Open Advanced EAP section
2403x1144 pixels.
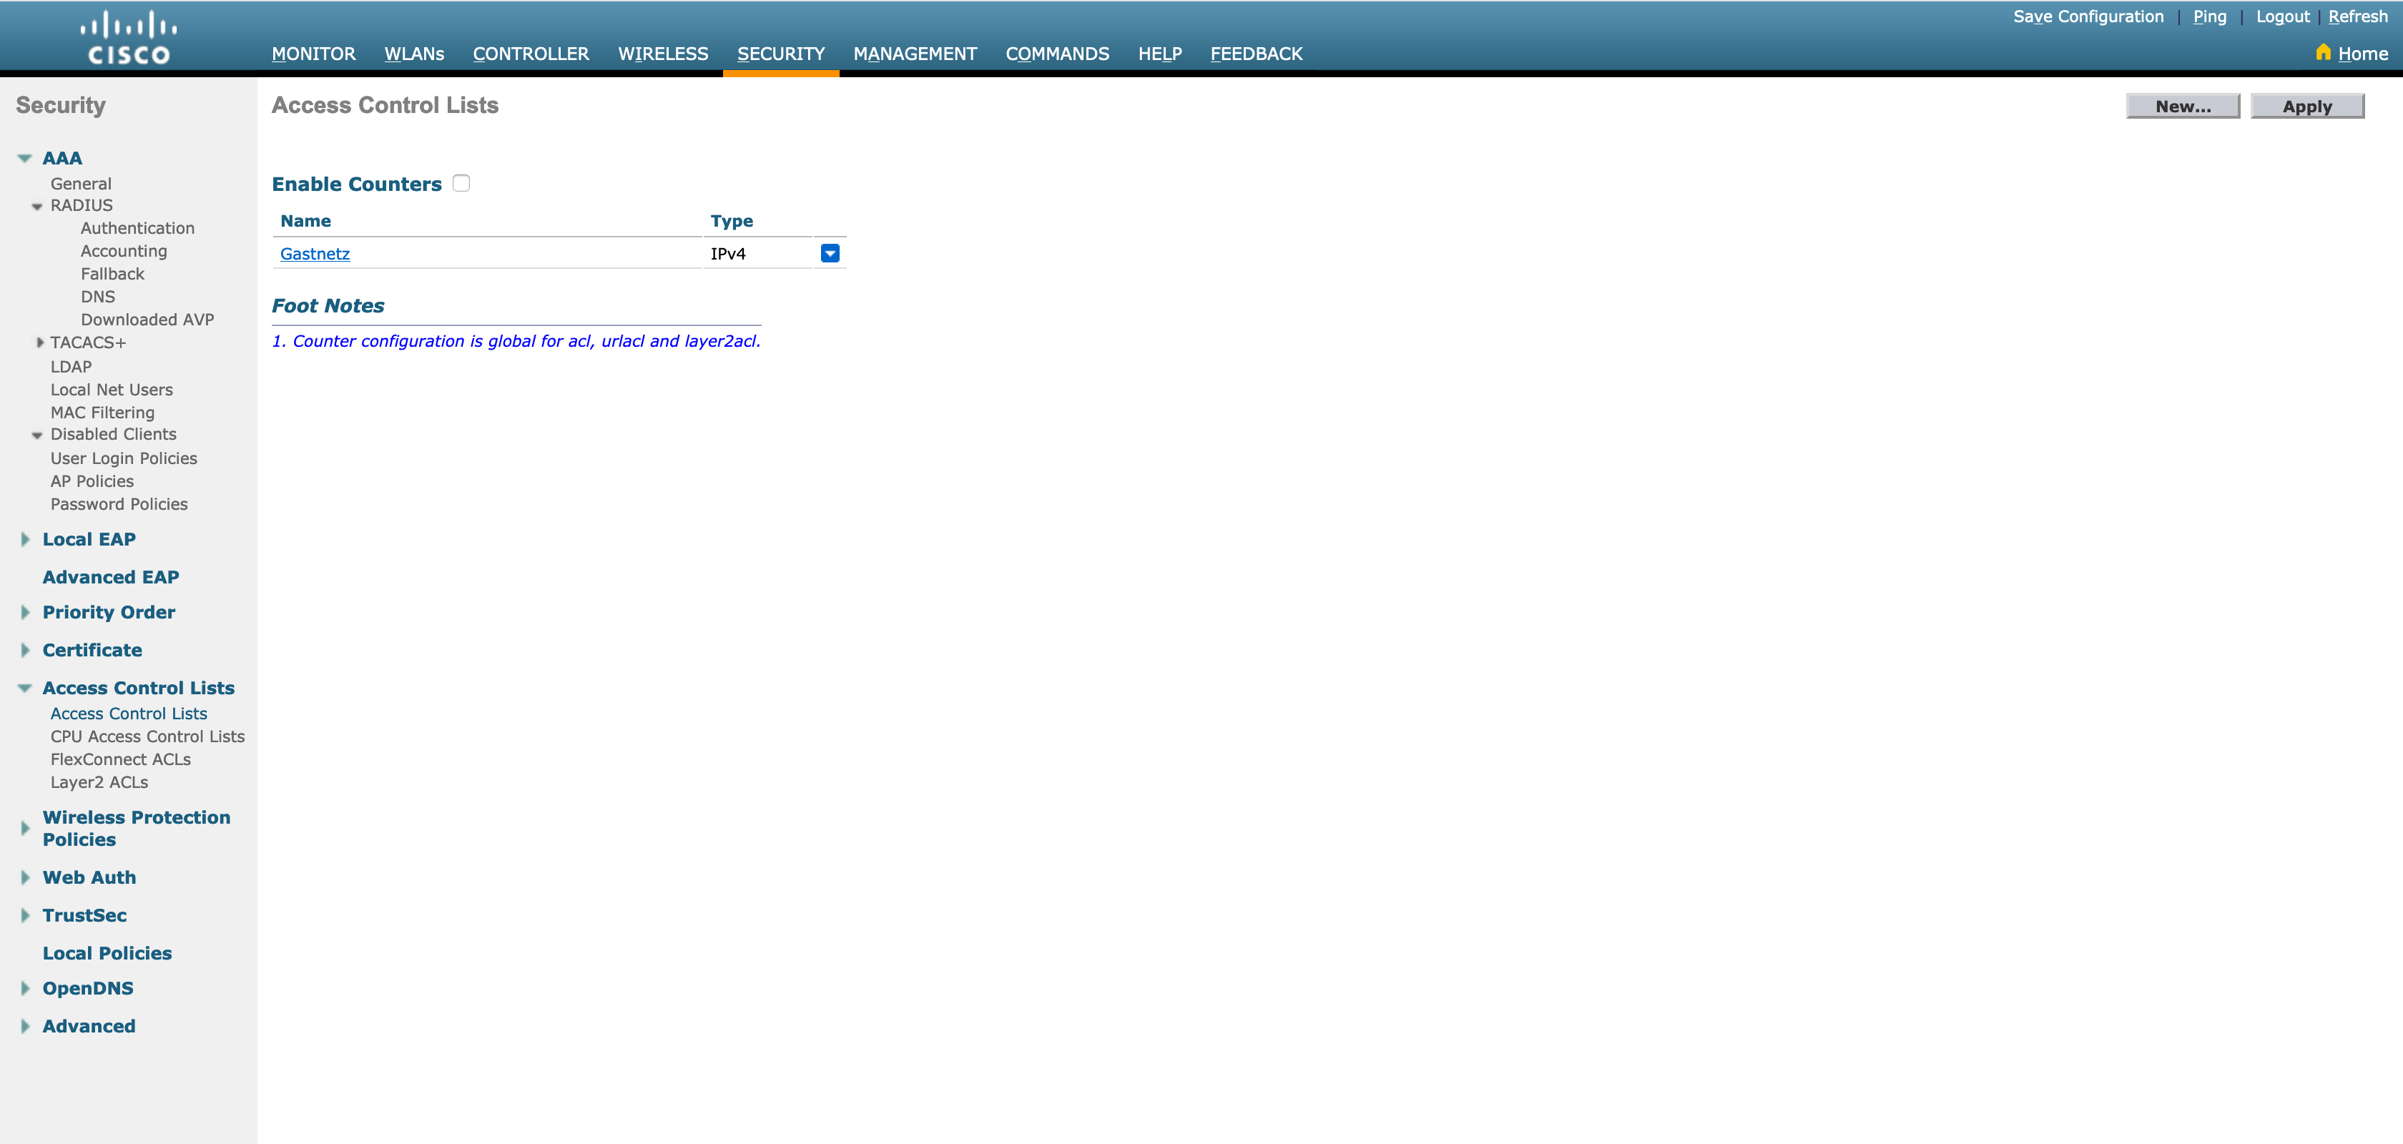(111, 577)
